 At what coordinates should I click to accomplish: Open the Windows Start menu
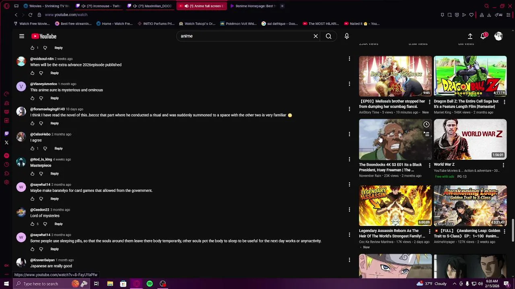click(6, 284)
